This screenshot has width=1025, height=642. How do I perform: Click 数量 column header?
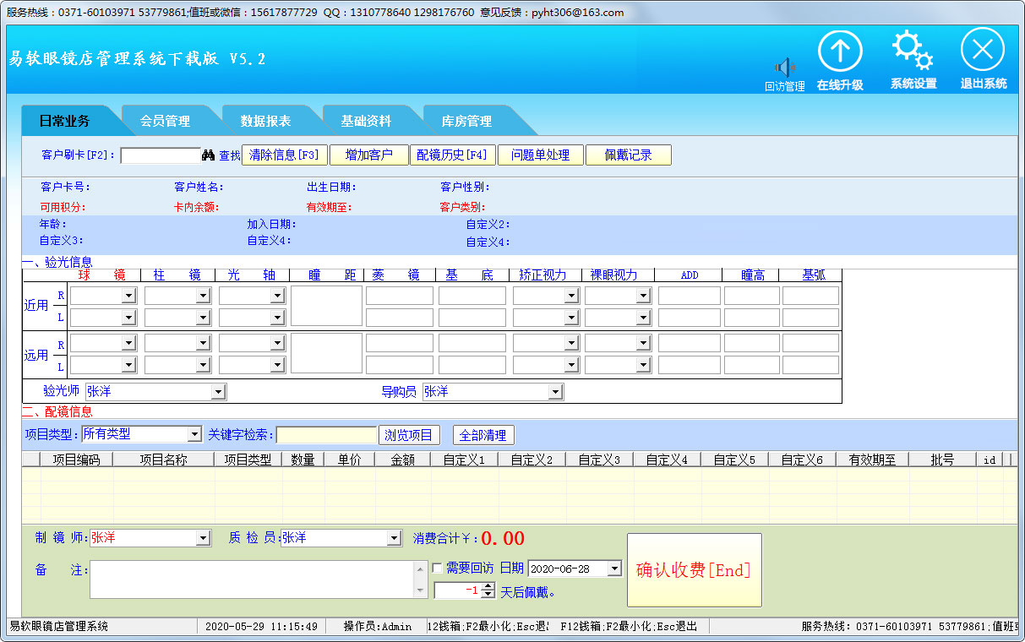pyautogui.click(x=303, y=460)
